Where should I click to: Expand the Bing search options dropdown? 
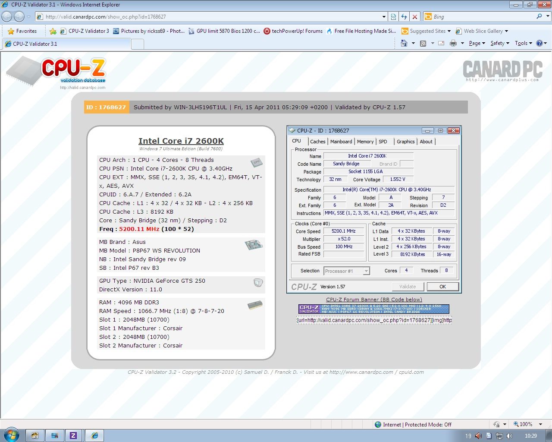[548, 16]
